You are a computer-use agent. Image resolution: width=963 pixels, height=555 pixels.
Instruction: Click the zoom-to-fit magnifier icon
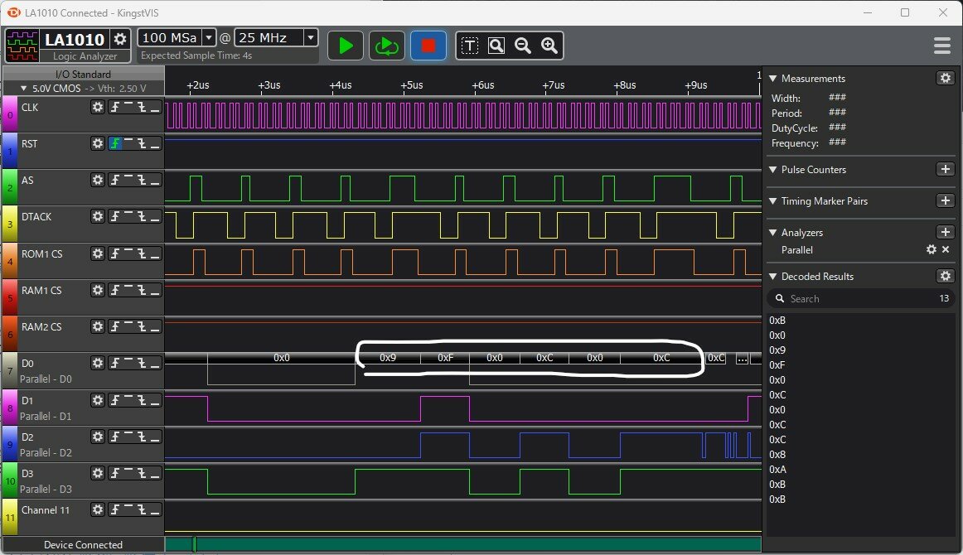coord(496,46)
